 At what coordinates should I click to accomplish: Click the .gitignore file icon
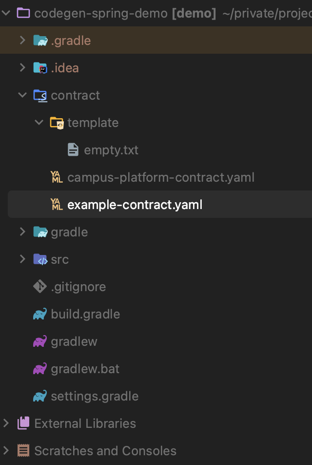coord(40,287)
